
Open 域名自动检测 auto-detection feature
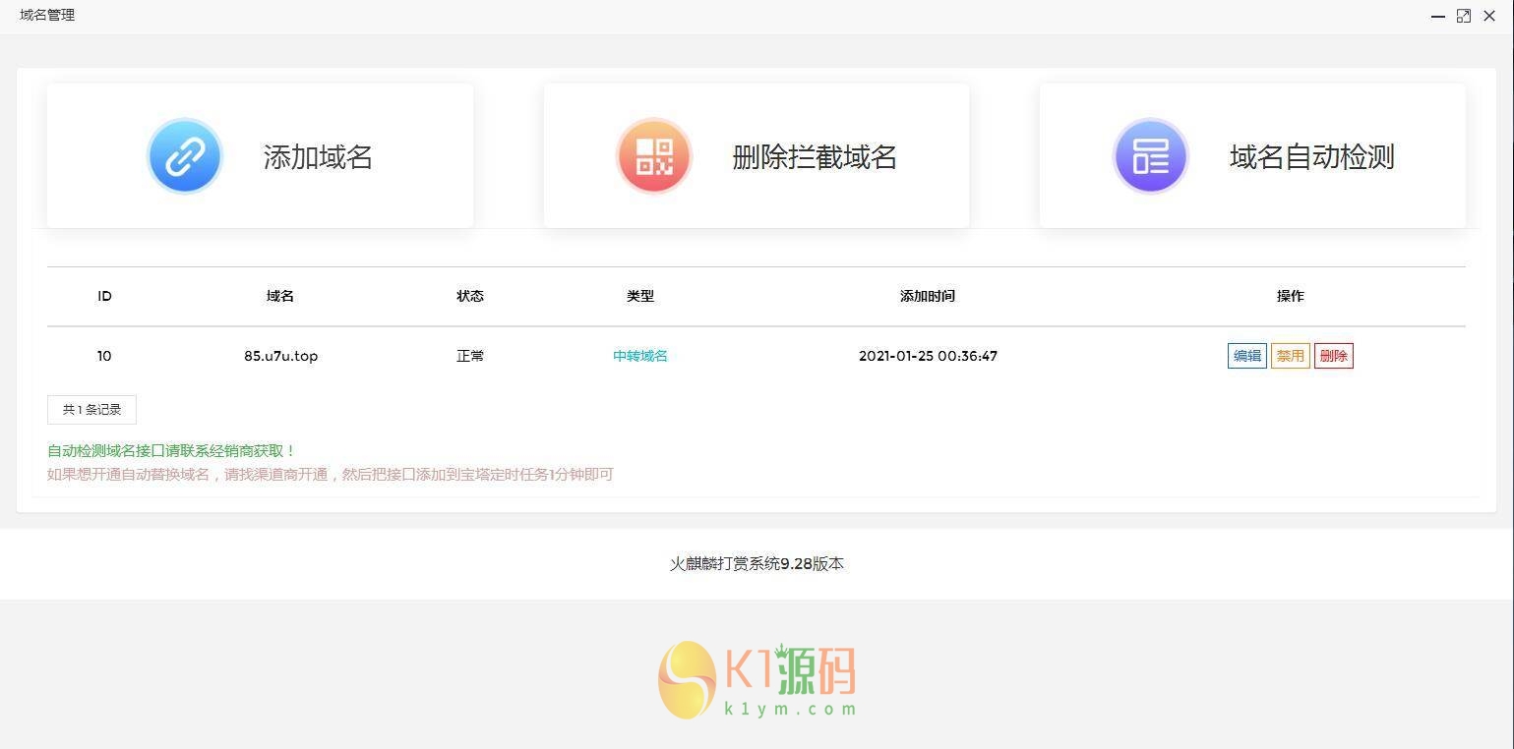[x=1311, y=157]
